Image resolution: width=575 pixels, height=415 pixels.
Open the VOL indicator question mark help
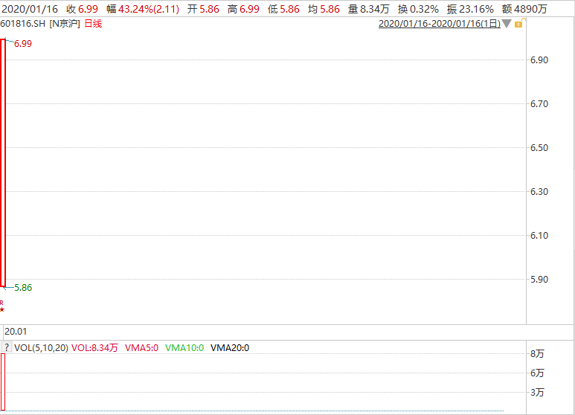pos(7,347)
